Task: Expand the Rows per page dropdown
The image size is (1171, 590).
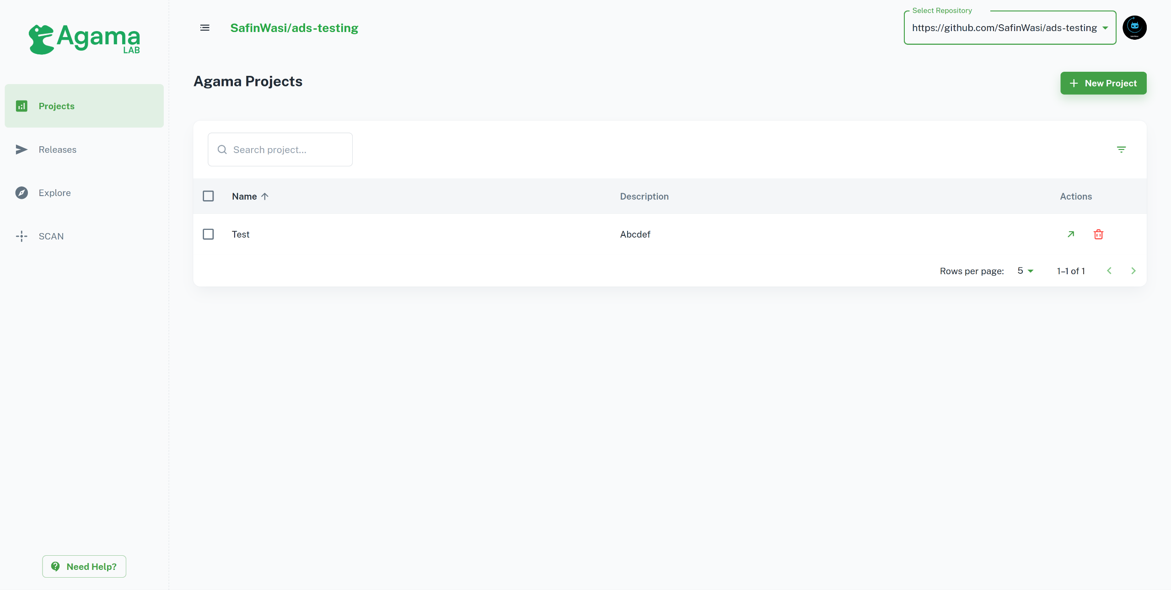Action: click(x=1026, y=270)
